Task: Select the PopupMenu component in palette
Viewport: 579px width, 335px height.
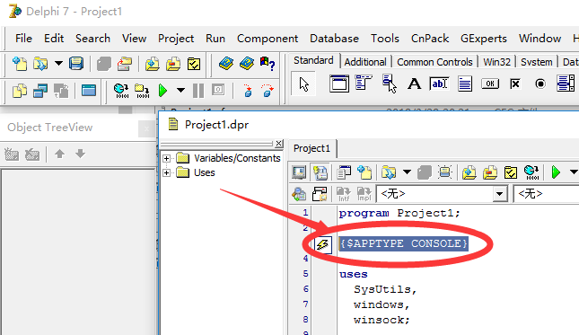Action: coord(389,84)
